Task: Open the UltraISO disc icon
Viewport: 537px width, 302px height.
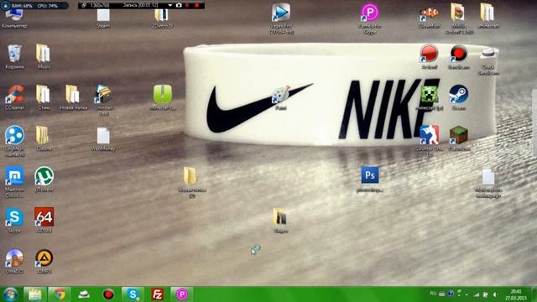Action: click(14, 261)
